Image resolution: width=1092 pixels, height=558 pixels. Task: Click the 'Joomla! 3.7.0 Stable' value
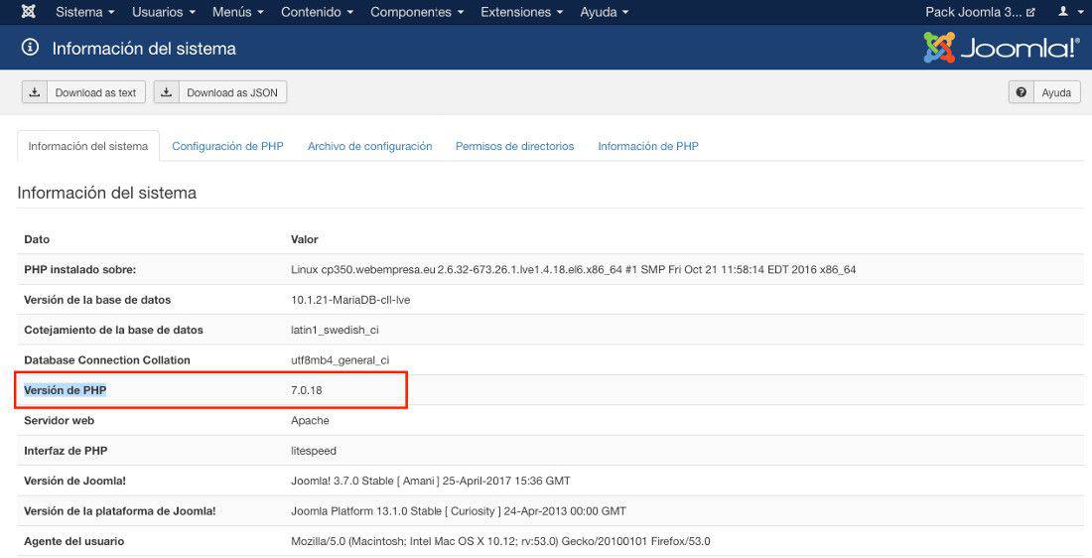431,481
